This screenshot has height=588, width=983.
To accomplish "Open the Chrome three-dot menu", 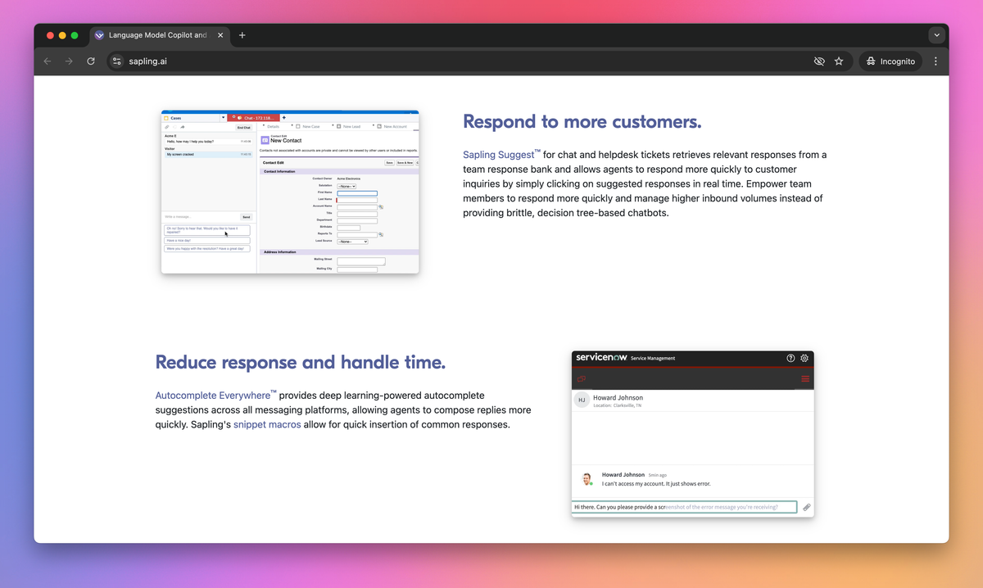I will click(935, 61).
